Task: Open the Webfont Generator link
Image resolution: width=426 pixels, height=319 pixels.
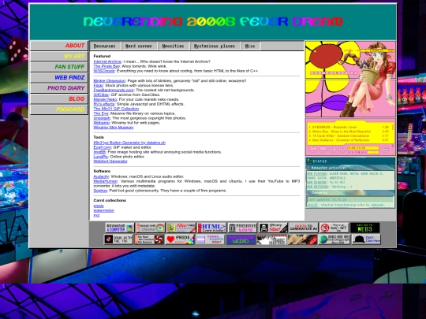Action: 110,161
